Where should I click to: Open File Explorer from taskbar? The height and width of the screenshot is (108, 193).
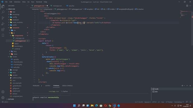coord(92,106)
